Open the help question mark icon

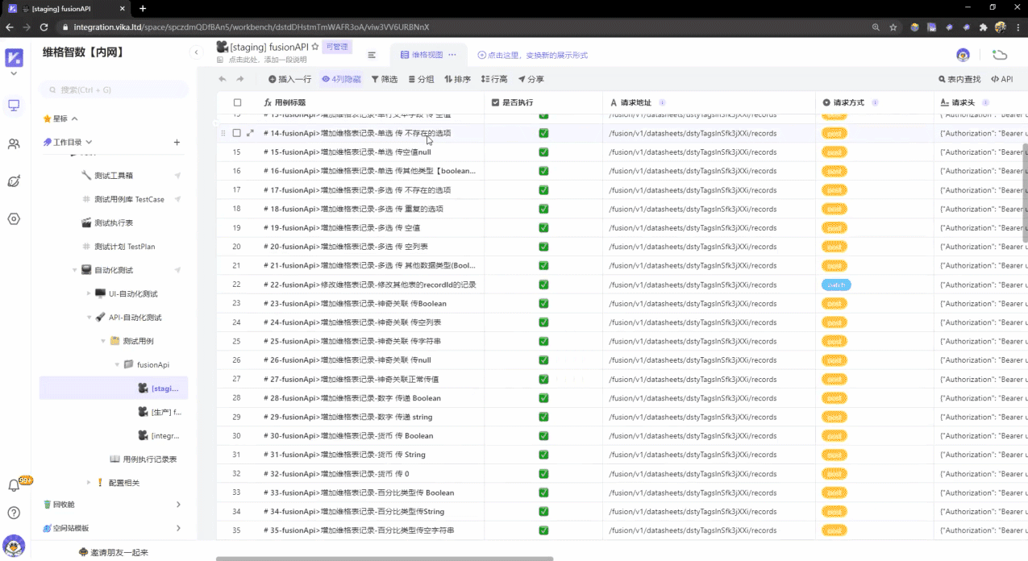(x=14, y=513)
